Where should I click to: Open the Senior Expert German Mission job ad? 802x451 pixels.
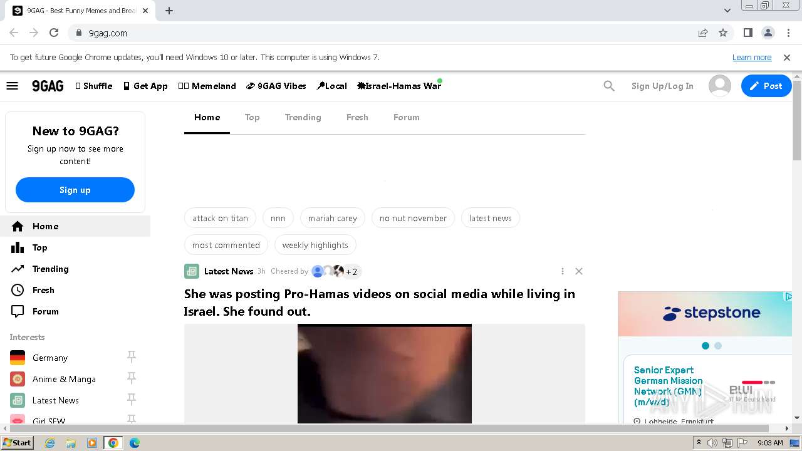click(x=668, y=386)
